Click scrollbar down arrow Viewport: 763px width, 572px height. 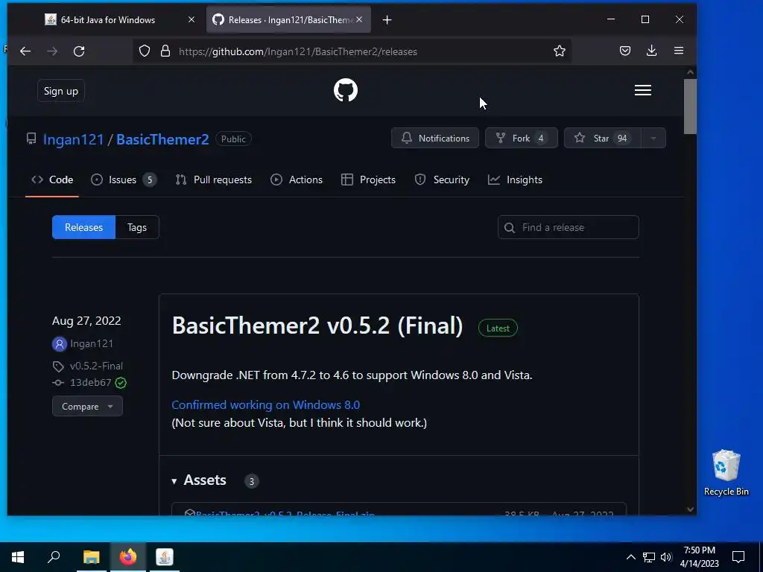(690, 509)
